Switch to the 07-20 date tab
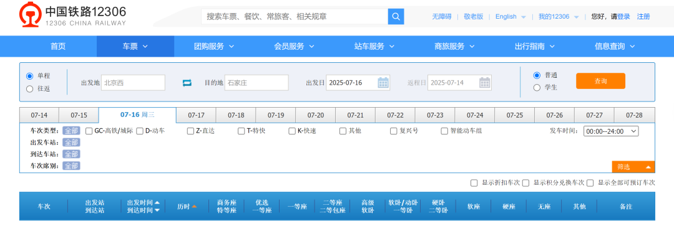This screenshot has height=244, width=674. [316, 115]
